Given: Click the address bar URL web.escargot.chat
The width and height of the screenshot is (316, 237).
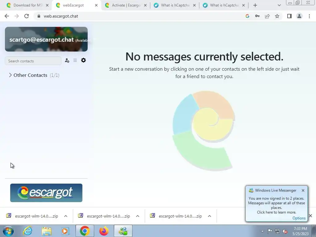Looking at the screenshot, I should tap(61, 16).
